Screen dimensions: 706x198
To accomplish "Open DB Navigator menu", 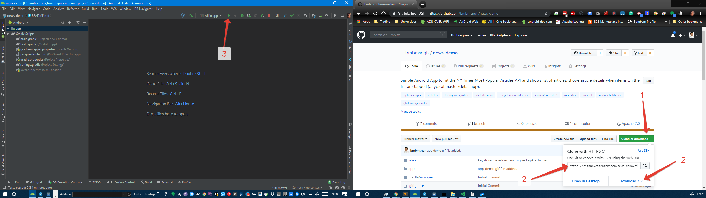I will (143, 9).
